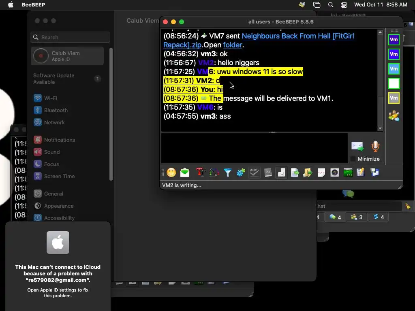Image resolution: width=415 pixels, height=311 pixels.
Task: Open Spotlight search in the menu bar
Action: click(x=331, y=4)
